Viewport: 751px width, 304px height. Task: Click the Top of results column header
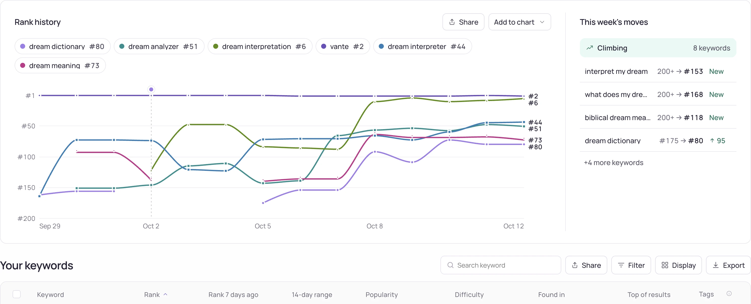[649, 295]
